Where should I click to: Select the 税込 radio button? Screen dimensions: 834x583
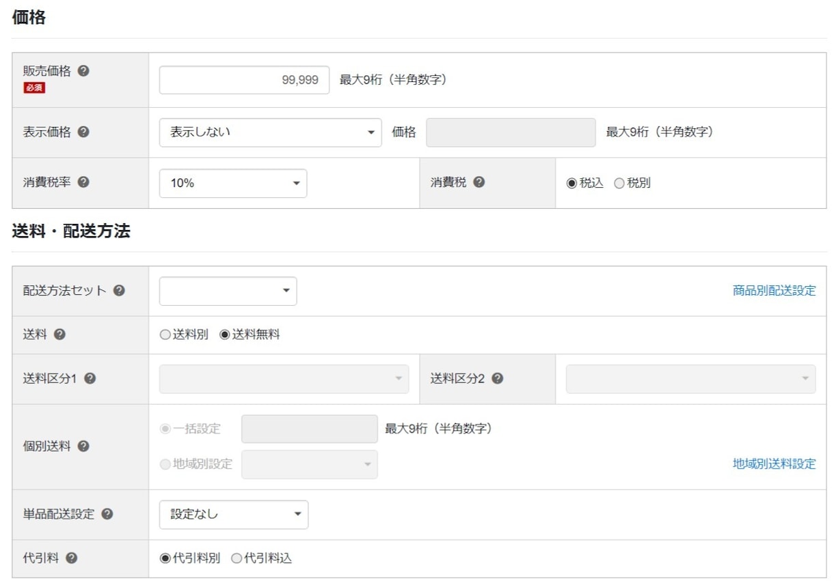[571, 183]
